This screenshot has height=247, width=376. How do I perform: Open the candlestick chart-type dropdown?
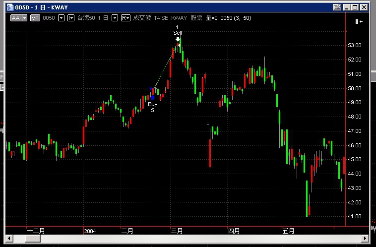71,18
